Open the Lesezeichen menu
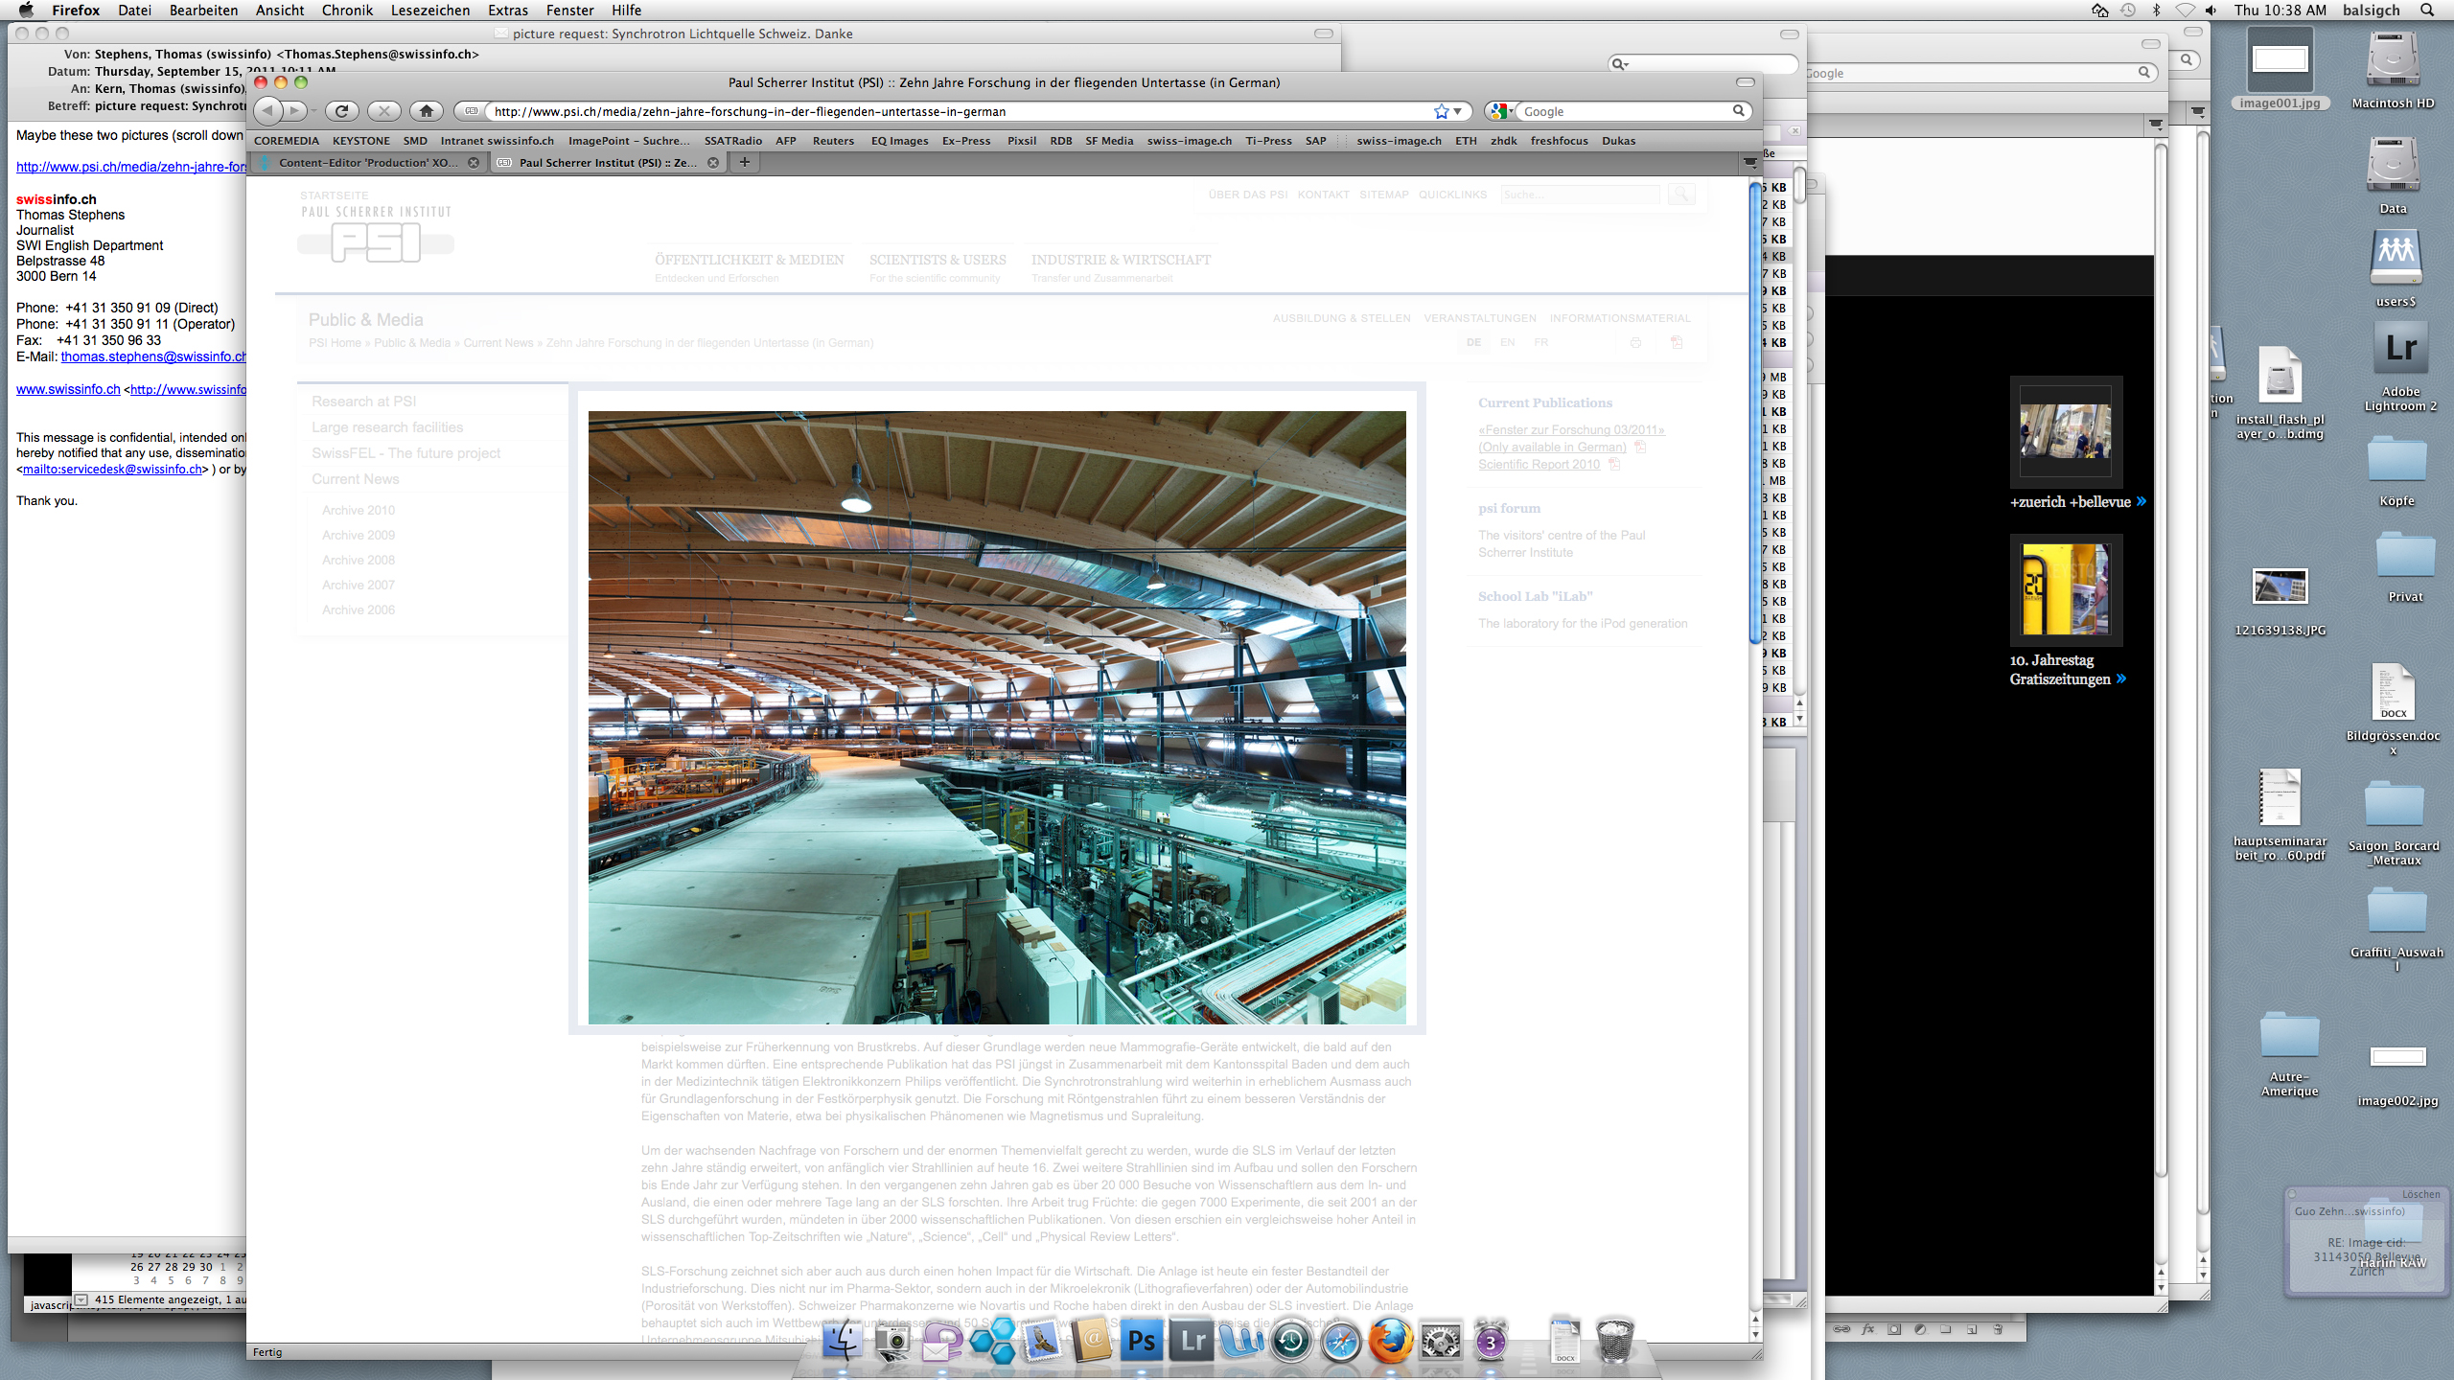 [x=429, y=11]
